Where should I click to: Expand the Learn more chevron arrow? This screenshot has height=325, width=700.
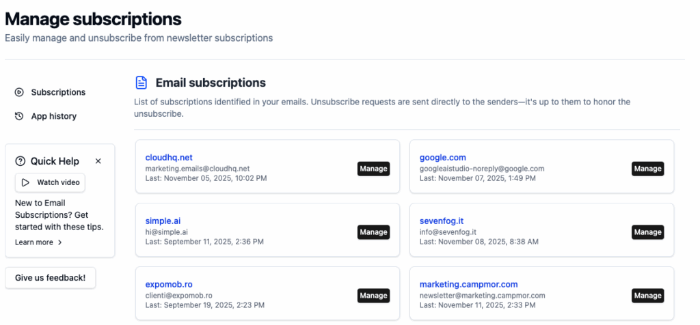(60, 242)
